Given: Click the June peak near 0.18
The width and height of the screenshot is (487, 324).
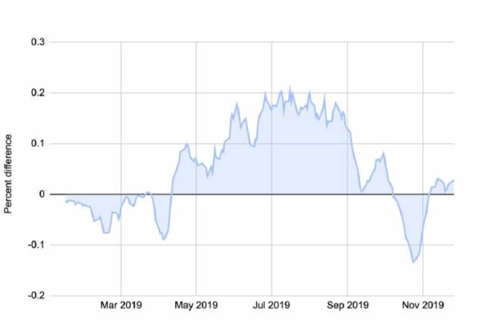Looking at the screenshot, I should tap(237, 103).
